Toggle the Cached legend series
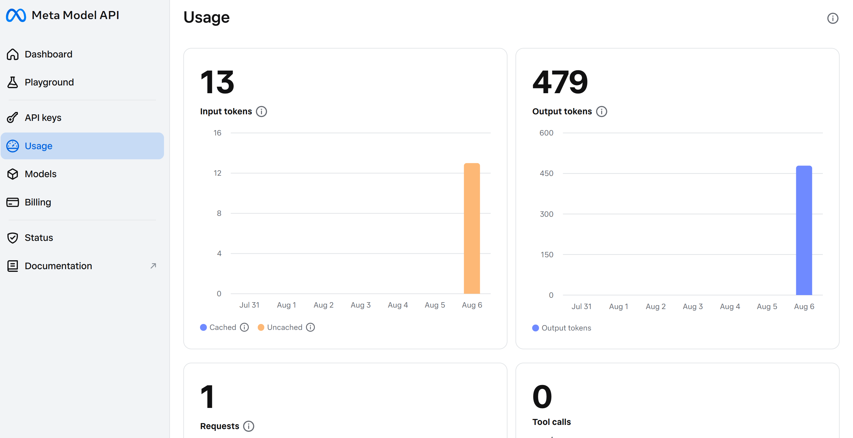The width and height of the screenshot is (853, 438). [x=218, y=327]
